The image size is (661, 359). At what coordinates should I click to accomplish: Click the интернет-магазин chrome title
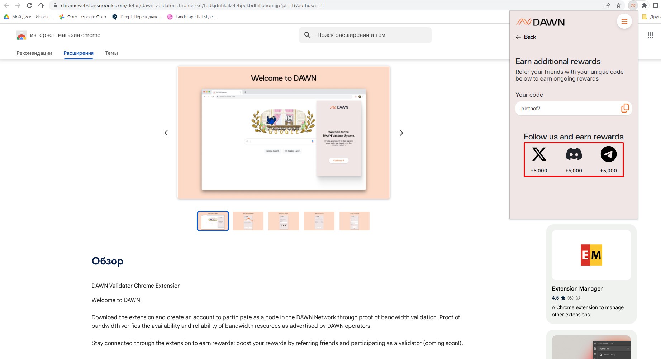(65, 35)
